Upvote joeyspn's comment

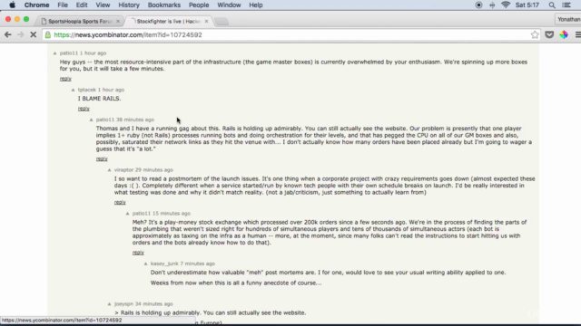[x=109, y=304]
